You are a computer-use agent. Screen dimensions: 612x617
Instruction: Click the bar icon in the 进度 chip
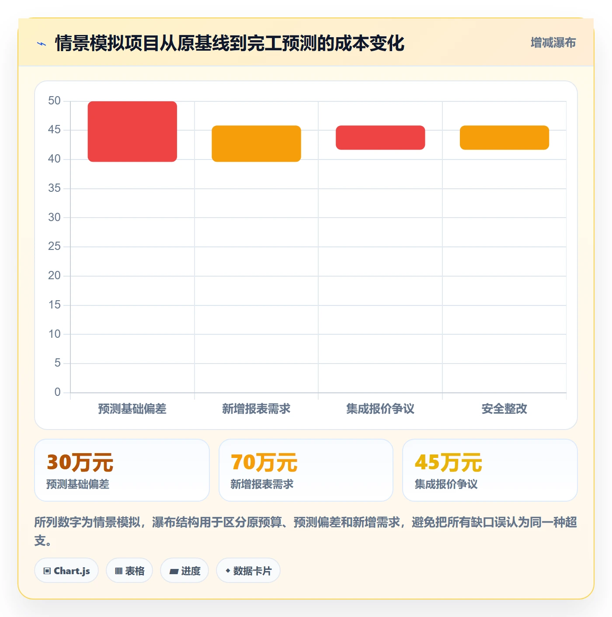tap(174, 572)
